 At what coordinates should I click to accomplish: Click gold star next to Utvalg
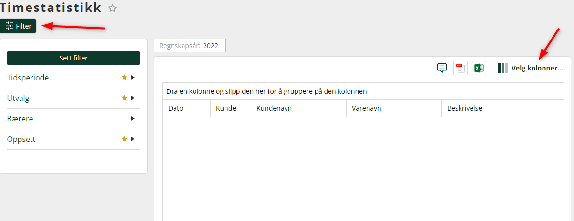(124, 98)
